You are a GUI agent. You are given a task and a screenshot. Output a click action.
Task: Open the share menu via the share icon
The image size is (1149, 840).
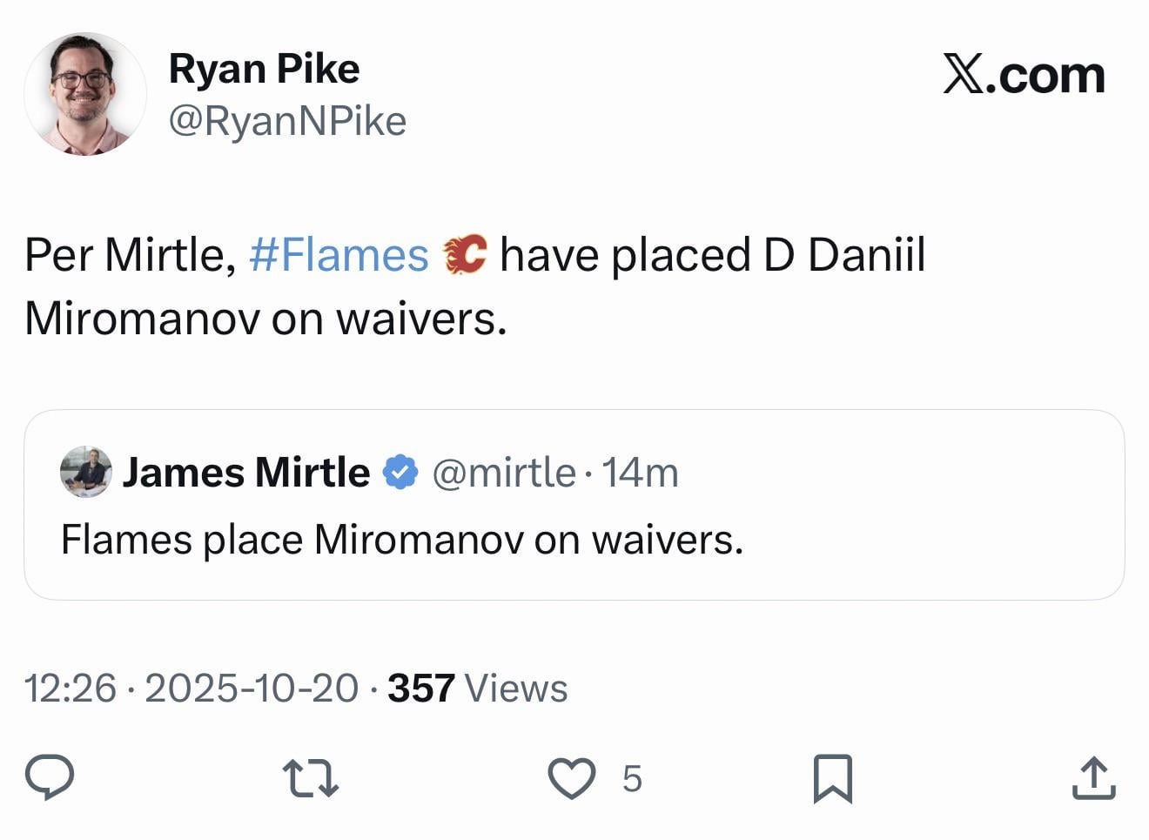click(x=1094, y=777)
